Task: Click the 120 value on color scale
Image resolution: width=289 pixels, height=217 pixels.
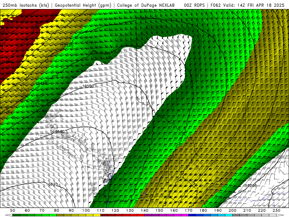Action: 115,210
